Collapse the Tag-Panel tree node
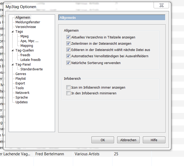Viewport: 184px width, 166px height. coord(13,65)
